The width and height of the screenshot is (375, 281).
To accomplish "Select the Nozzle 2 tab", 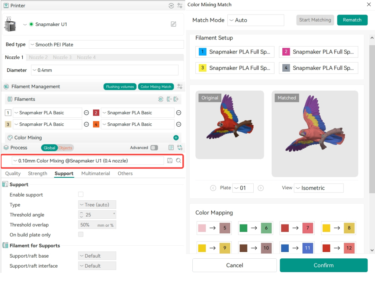I will (38, 57).
